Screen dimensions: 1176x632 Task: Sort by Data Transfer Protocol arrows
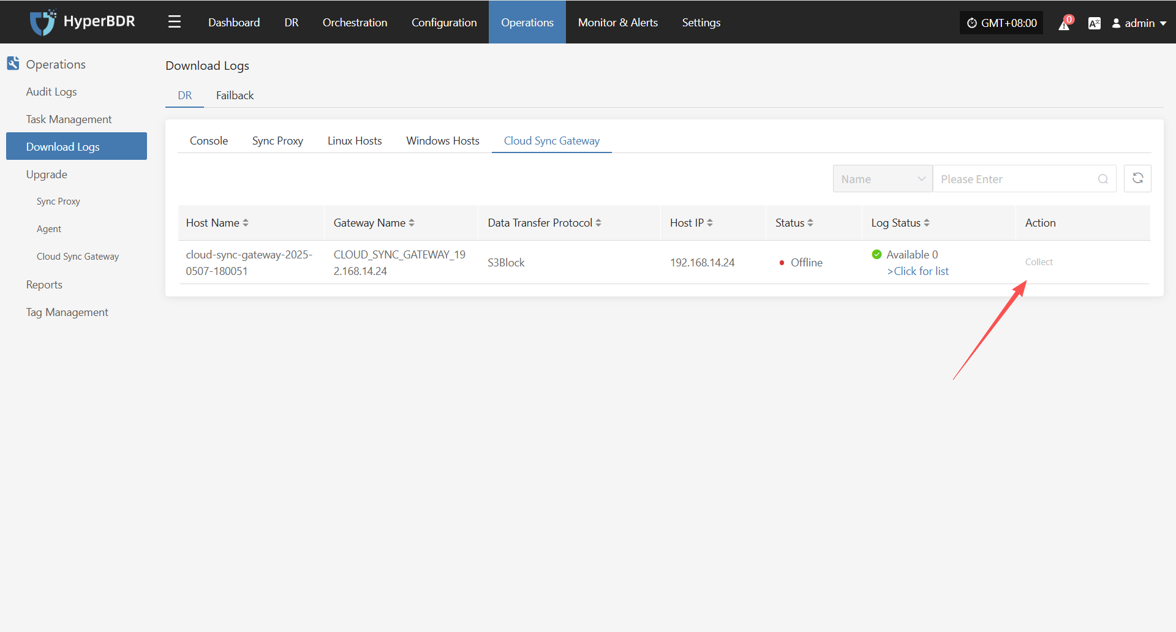[598, 223]
